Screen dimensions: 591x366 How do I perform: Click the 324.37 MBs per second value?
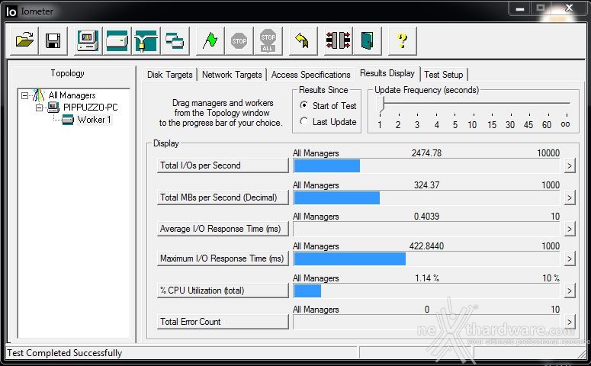(426, 185)
